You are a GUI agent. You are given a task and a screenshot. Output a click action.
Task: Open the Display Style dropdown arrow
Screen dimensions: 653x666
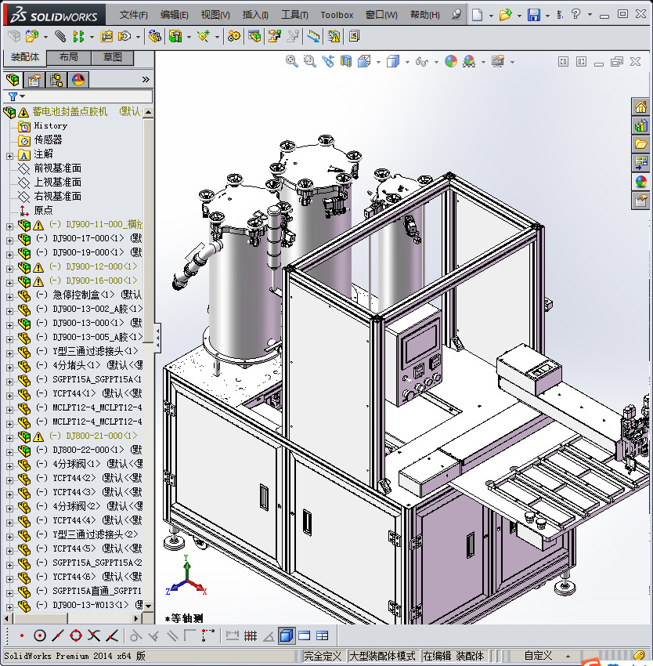tap(407, 62)
